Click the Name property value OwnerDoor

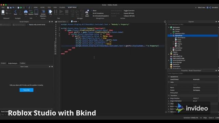pos(197,87)
